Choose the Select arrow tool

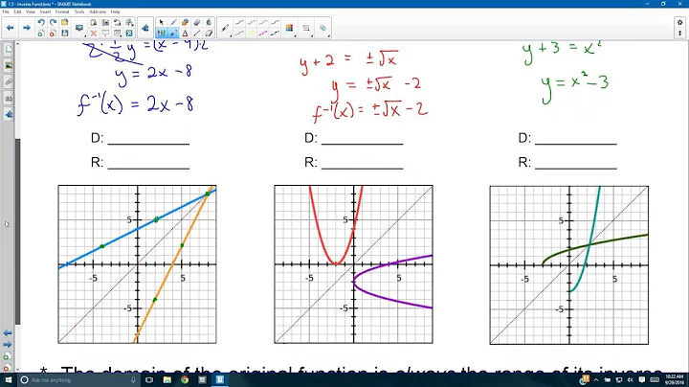pos(162,22)
